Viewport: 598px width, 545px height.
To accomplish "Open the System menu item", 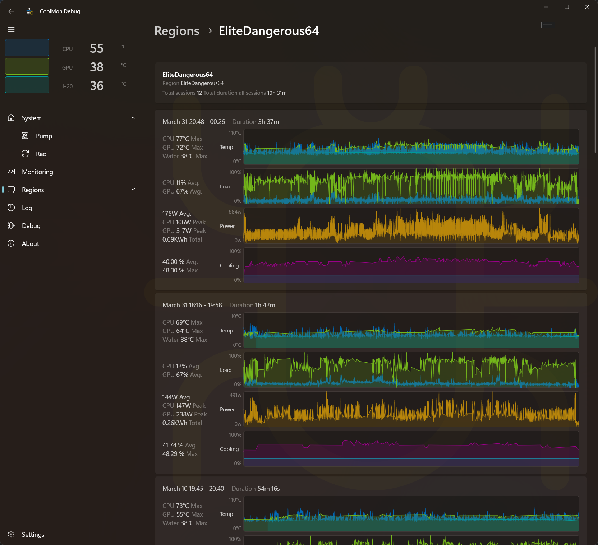I will click(x=71, y=118).
